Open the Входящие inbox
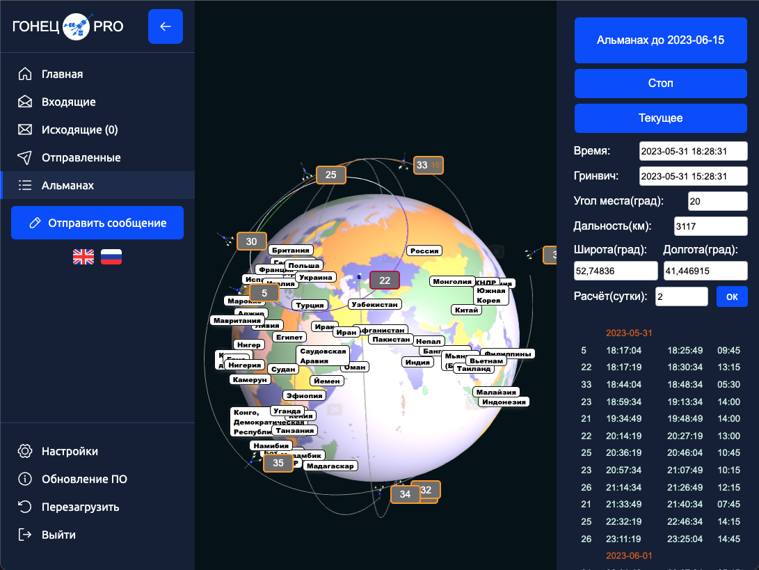 tap(68, 102)
